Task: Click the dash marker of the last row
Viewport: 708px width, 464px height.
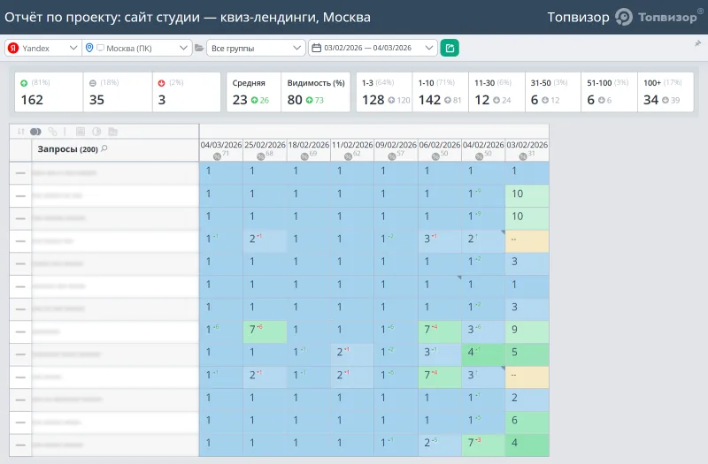Action: click(20, 445)
